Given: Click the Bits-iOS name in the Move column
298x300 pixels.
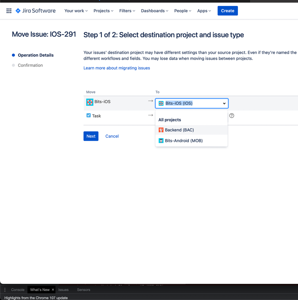Looking at the screenshot, I should coord(102,102).
